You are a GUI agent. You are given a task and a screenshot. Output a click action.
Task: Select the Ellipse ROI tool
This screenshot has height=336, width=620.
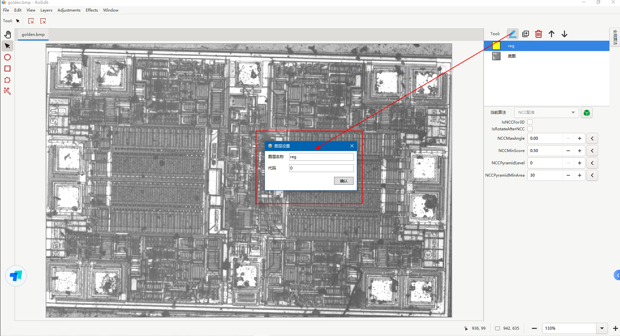(x=7, y=57)
